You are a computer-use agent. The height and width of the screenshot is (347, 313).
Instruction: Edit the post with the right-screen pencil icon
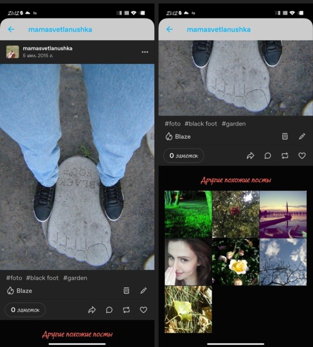click(302, 136)
